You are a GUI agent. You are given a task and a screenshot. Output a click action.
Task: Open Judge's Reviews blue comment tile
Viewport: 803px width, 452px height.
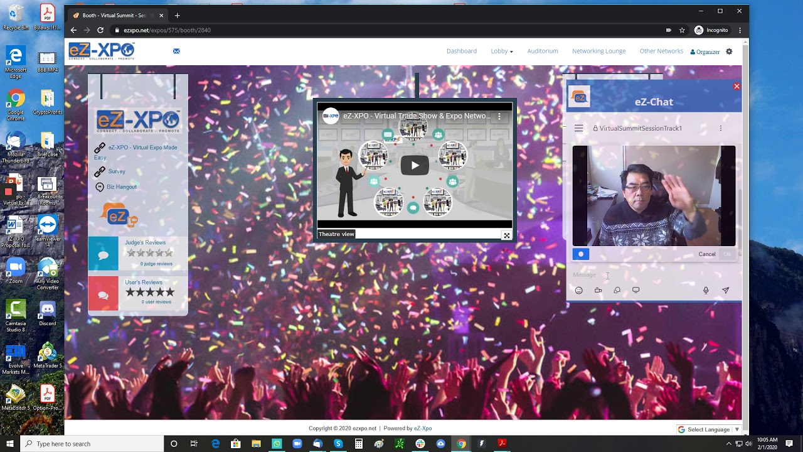103,254
